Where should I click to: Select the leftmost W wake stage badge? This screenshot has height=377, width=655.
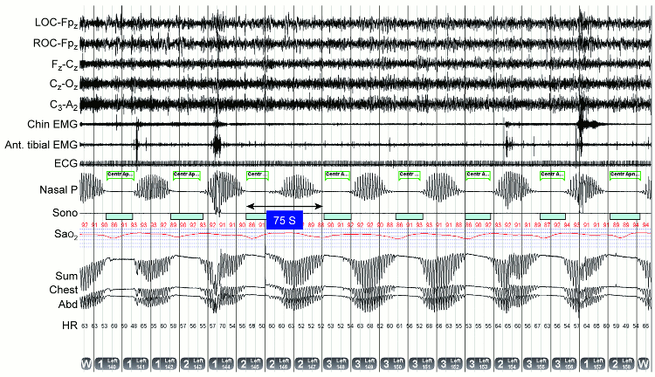(x=86, y=362)
